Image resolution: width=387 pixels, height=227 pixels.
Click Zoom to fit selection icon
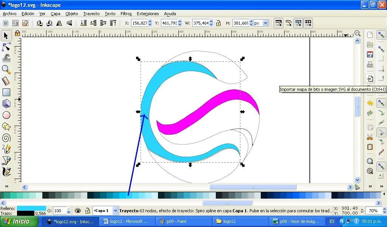370,161
